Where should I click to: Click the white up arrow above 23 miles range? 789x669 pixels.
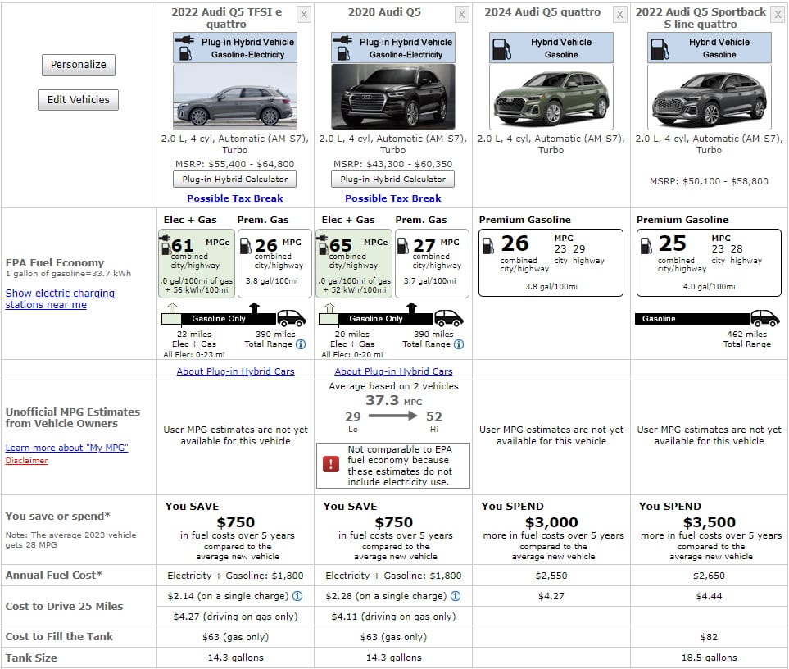173,307
